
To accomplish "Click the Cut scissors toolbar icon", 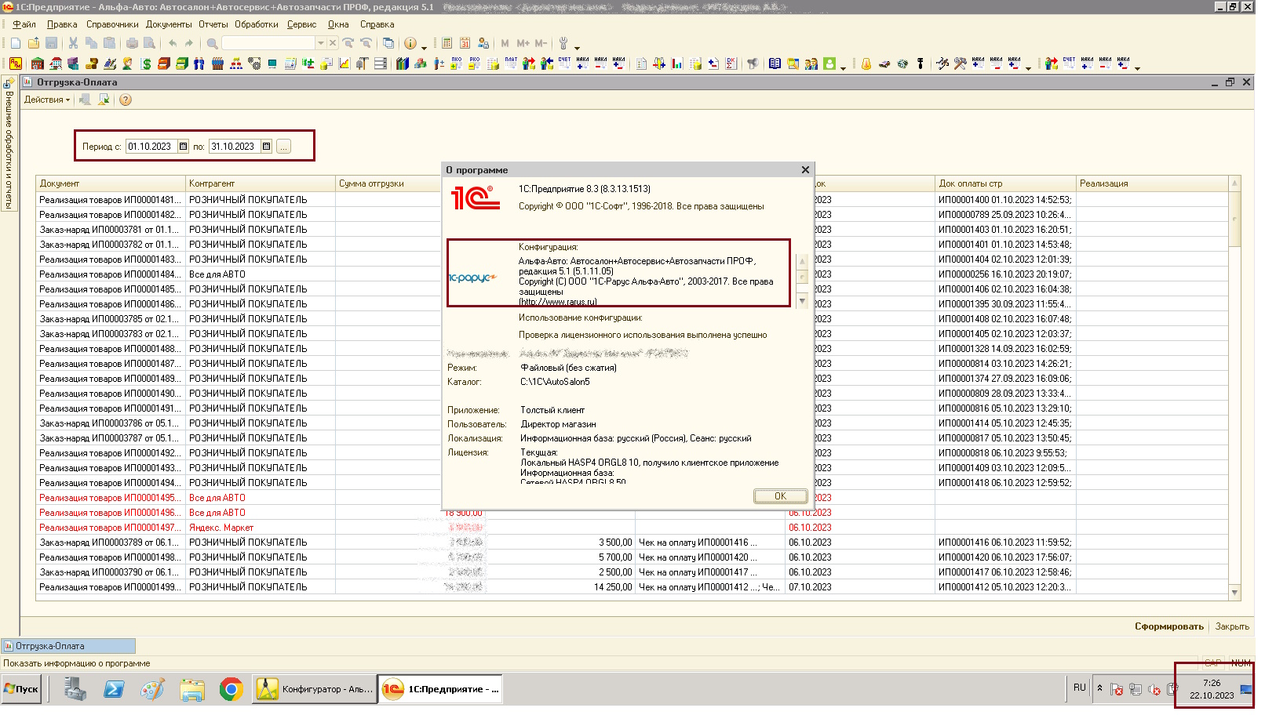I will [x=73, y=43].
